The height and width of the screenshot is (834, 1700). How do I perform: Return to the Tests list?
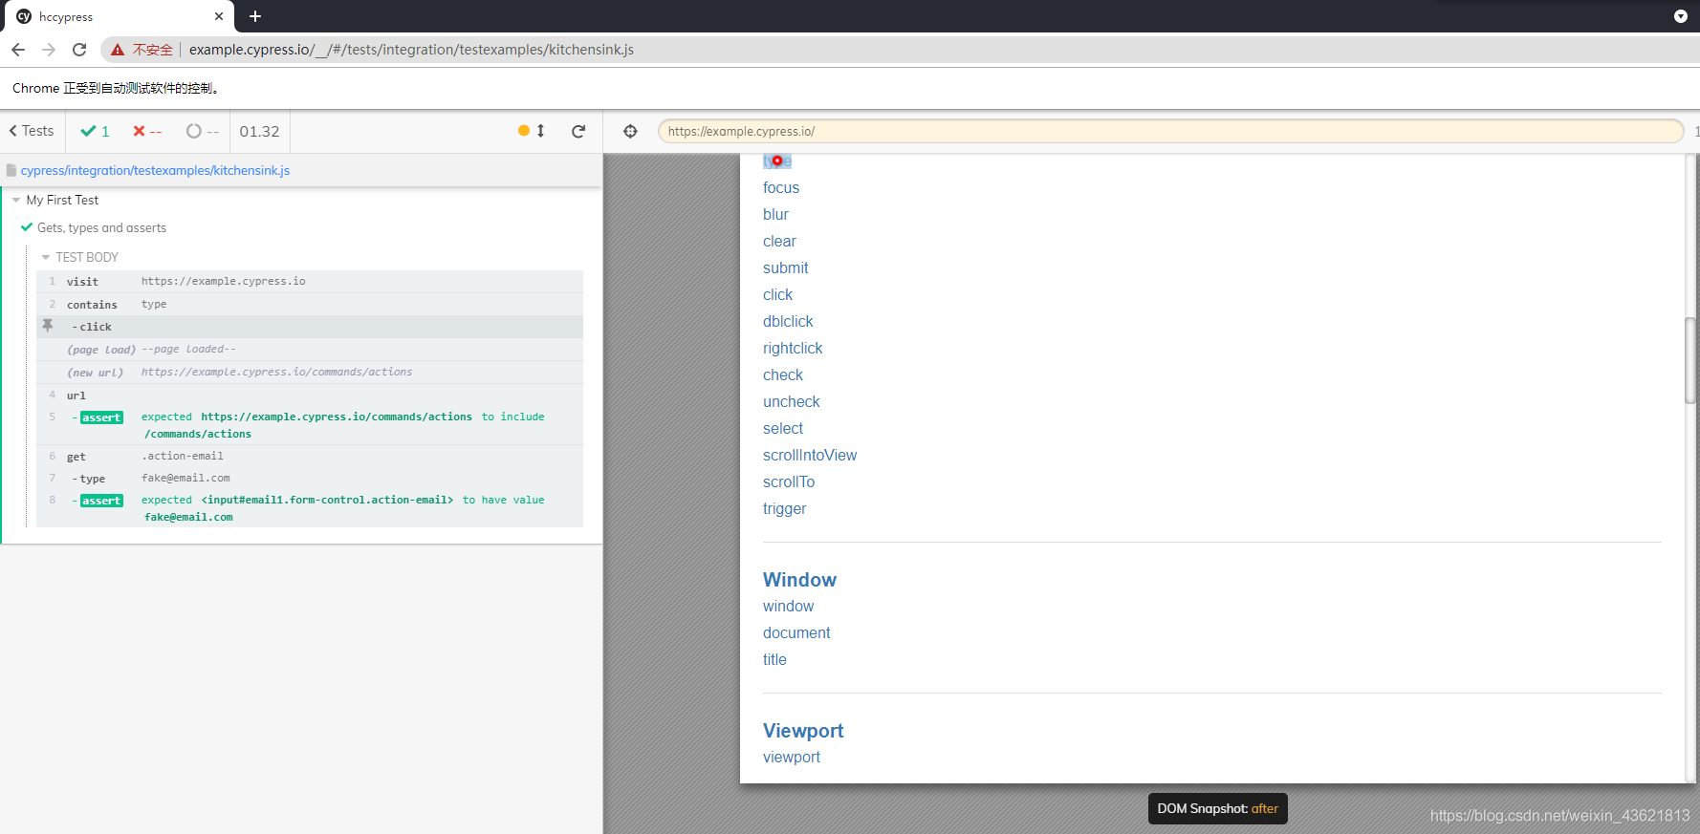(x=33, y=131)
